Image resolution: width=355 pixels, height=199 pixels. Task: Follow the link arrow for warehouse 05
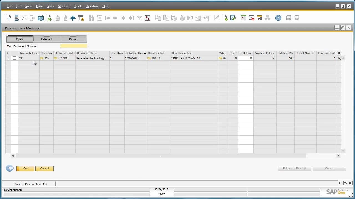220,58
